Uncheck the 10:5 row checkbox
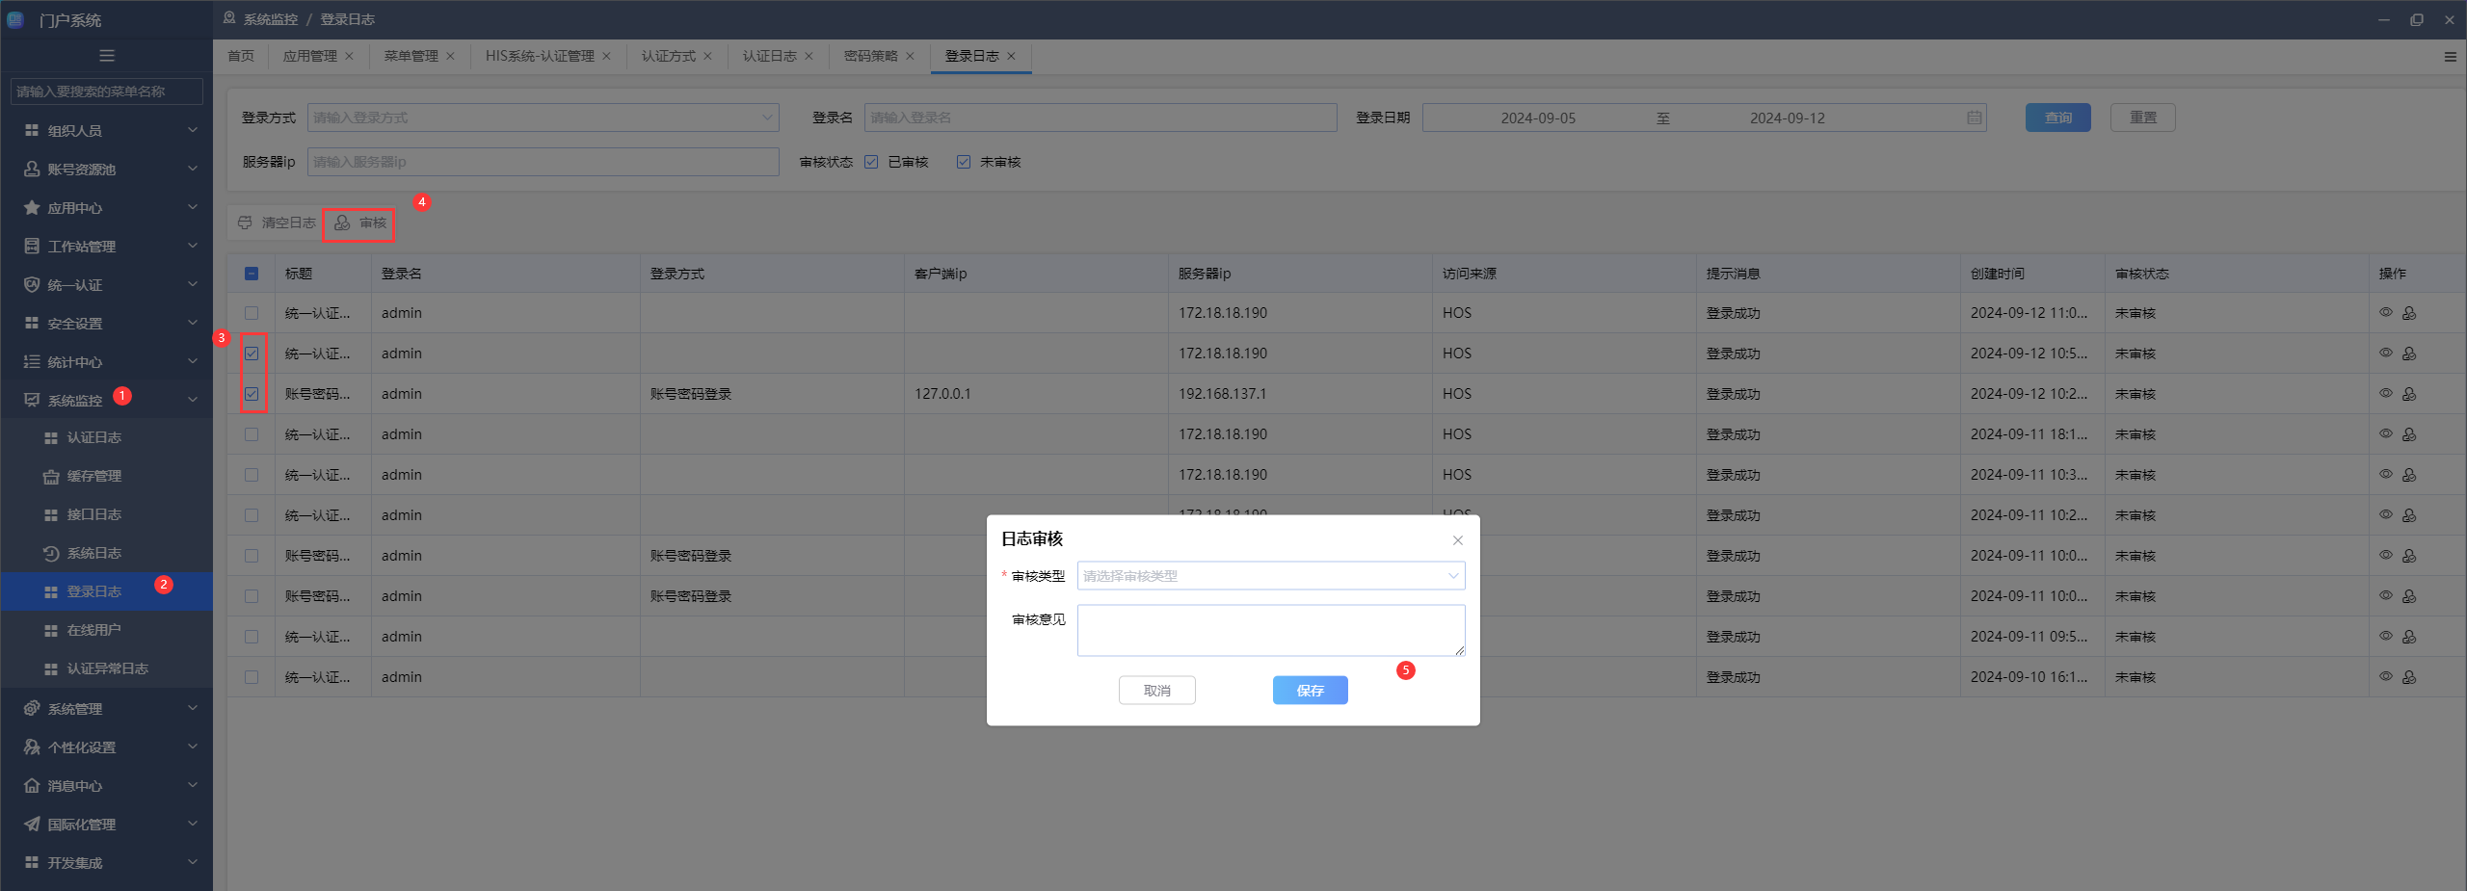The image size is (2467, 891). [252, 354]
